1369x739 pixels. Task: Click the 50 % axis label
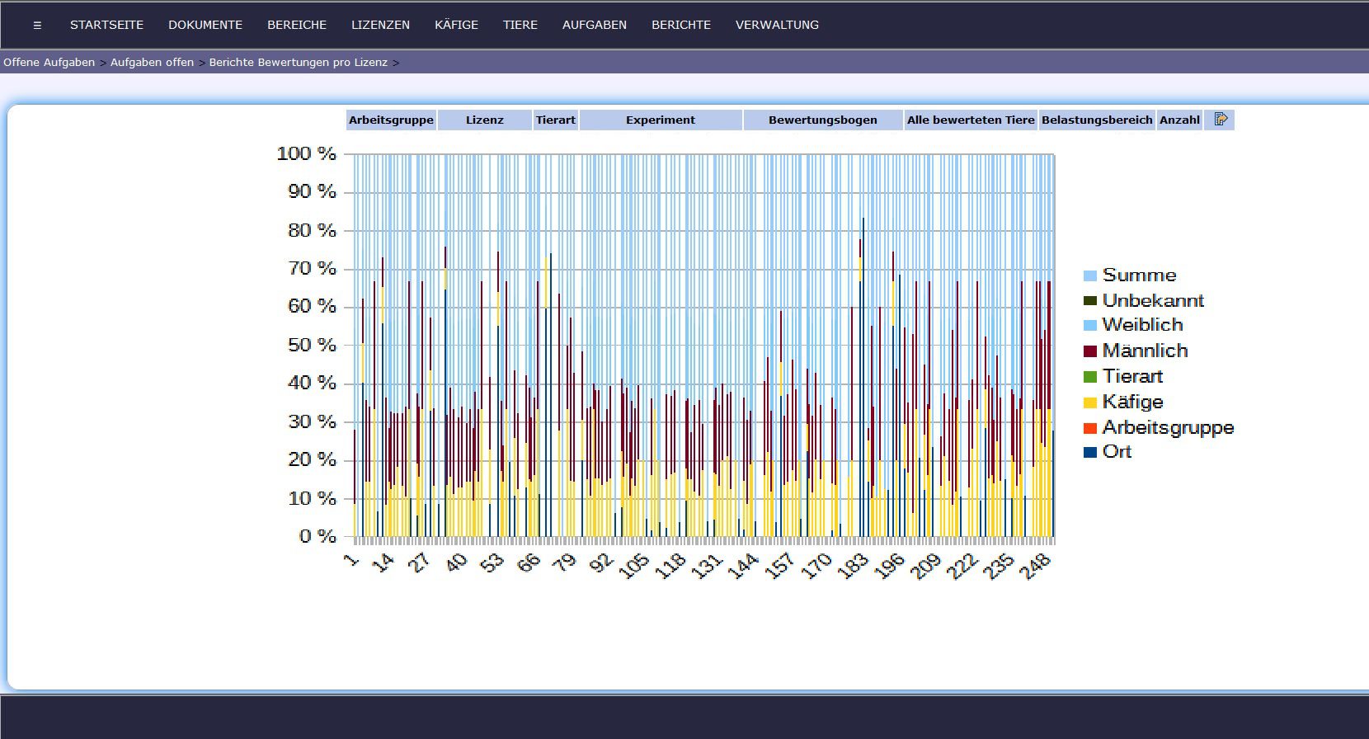(312, 345)
